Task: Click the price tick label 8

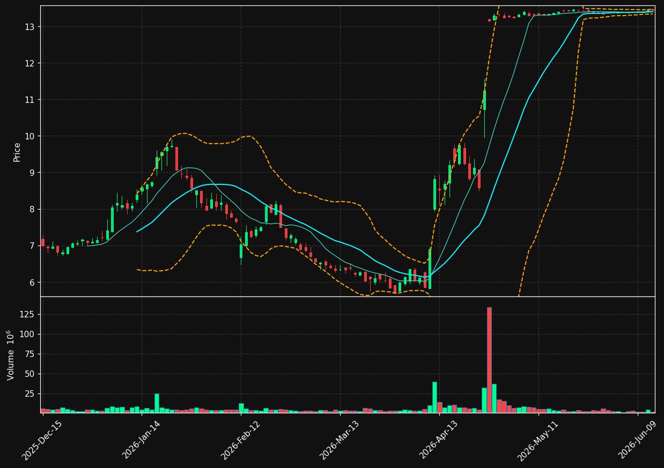Action: 33,209
